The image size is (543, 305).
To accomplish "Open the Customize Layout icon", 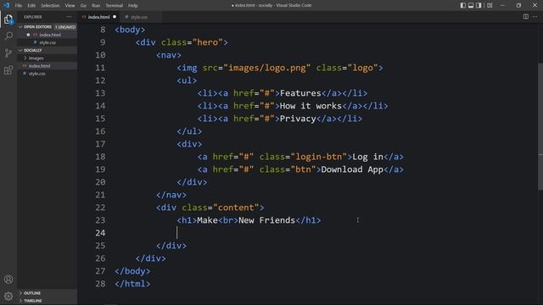I will 490,5.
